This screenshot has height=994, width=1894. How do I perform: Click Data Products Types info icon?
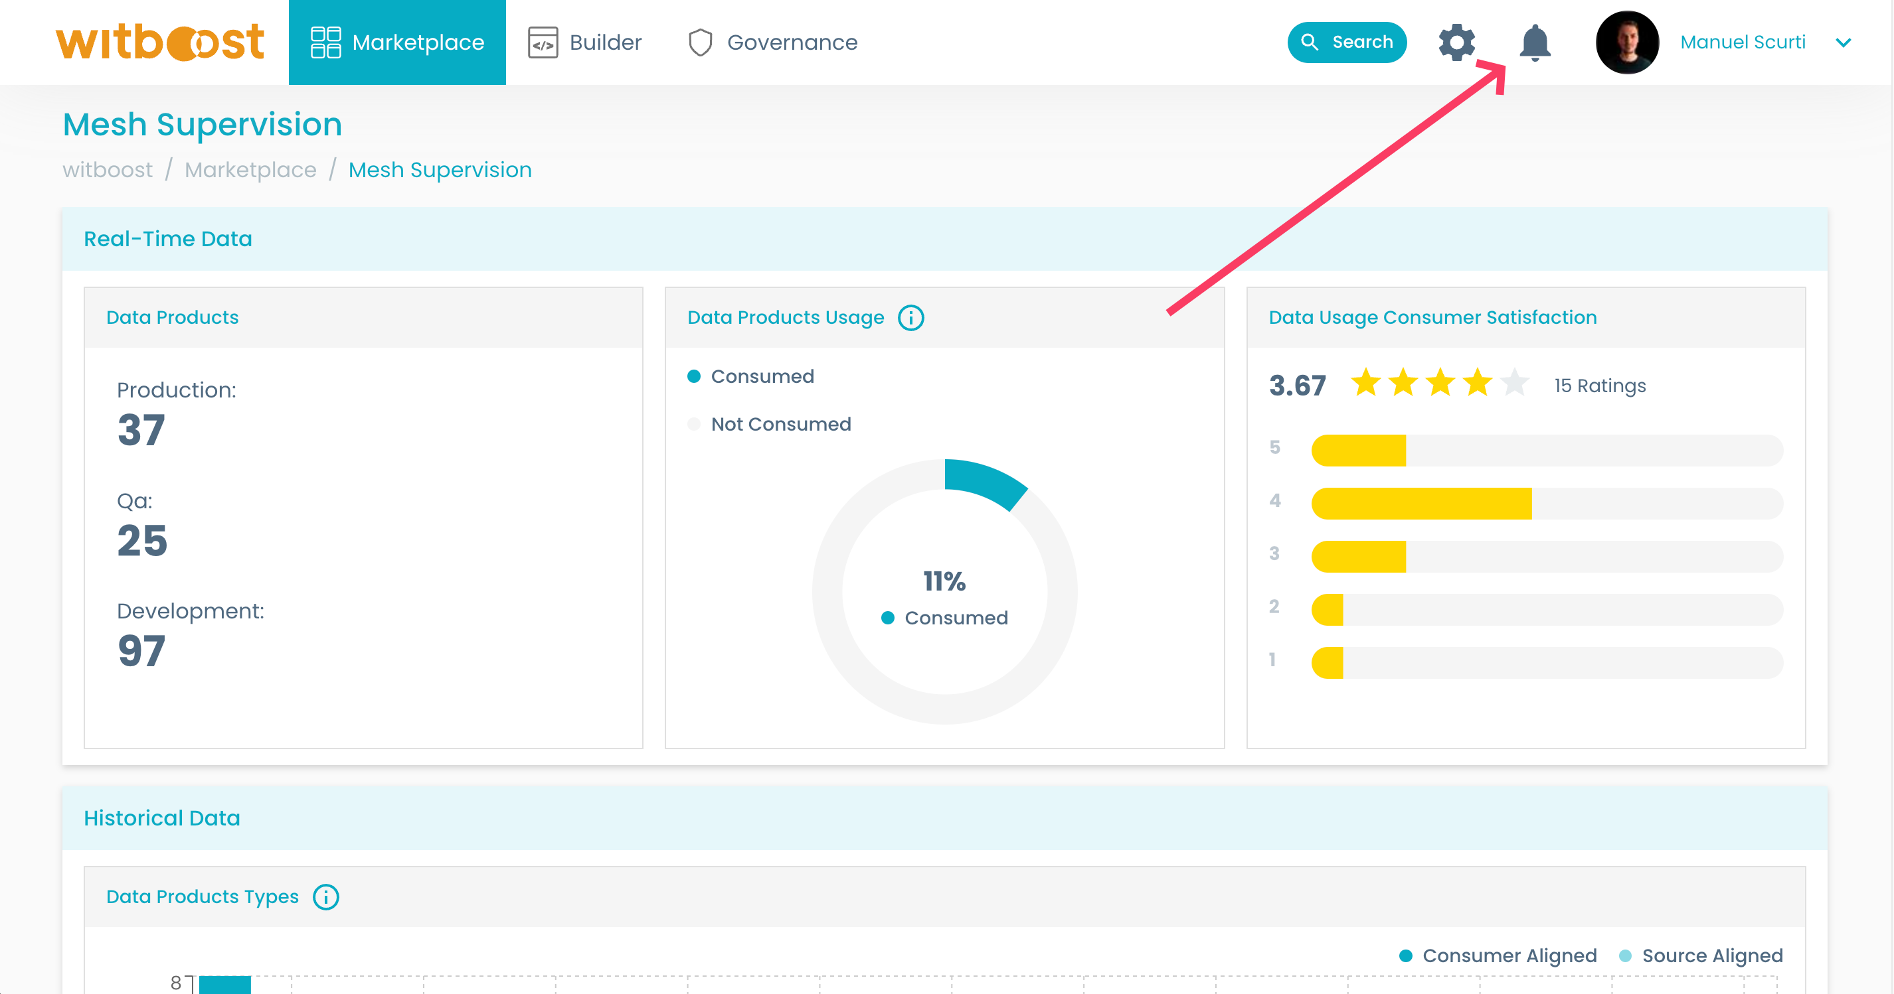325,897
